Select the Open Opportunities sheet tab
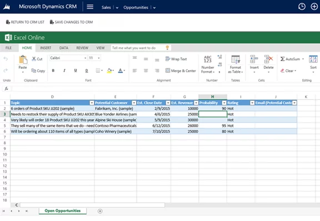Screen dimensions: 320x221 point(63,211)
